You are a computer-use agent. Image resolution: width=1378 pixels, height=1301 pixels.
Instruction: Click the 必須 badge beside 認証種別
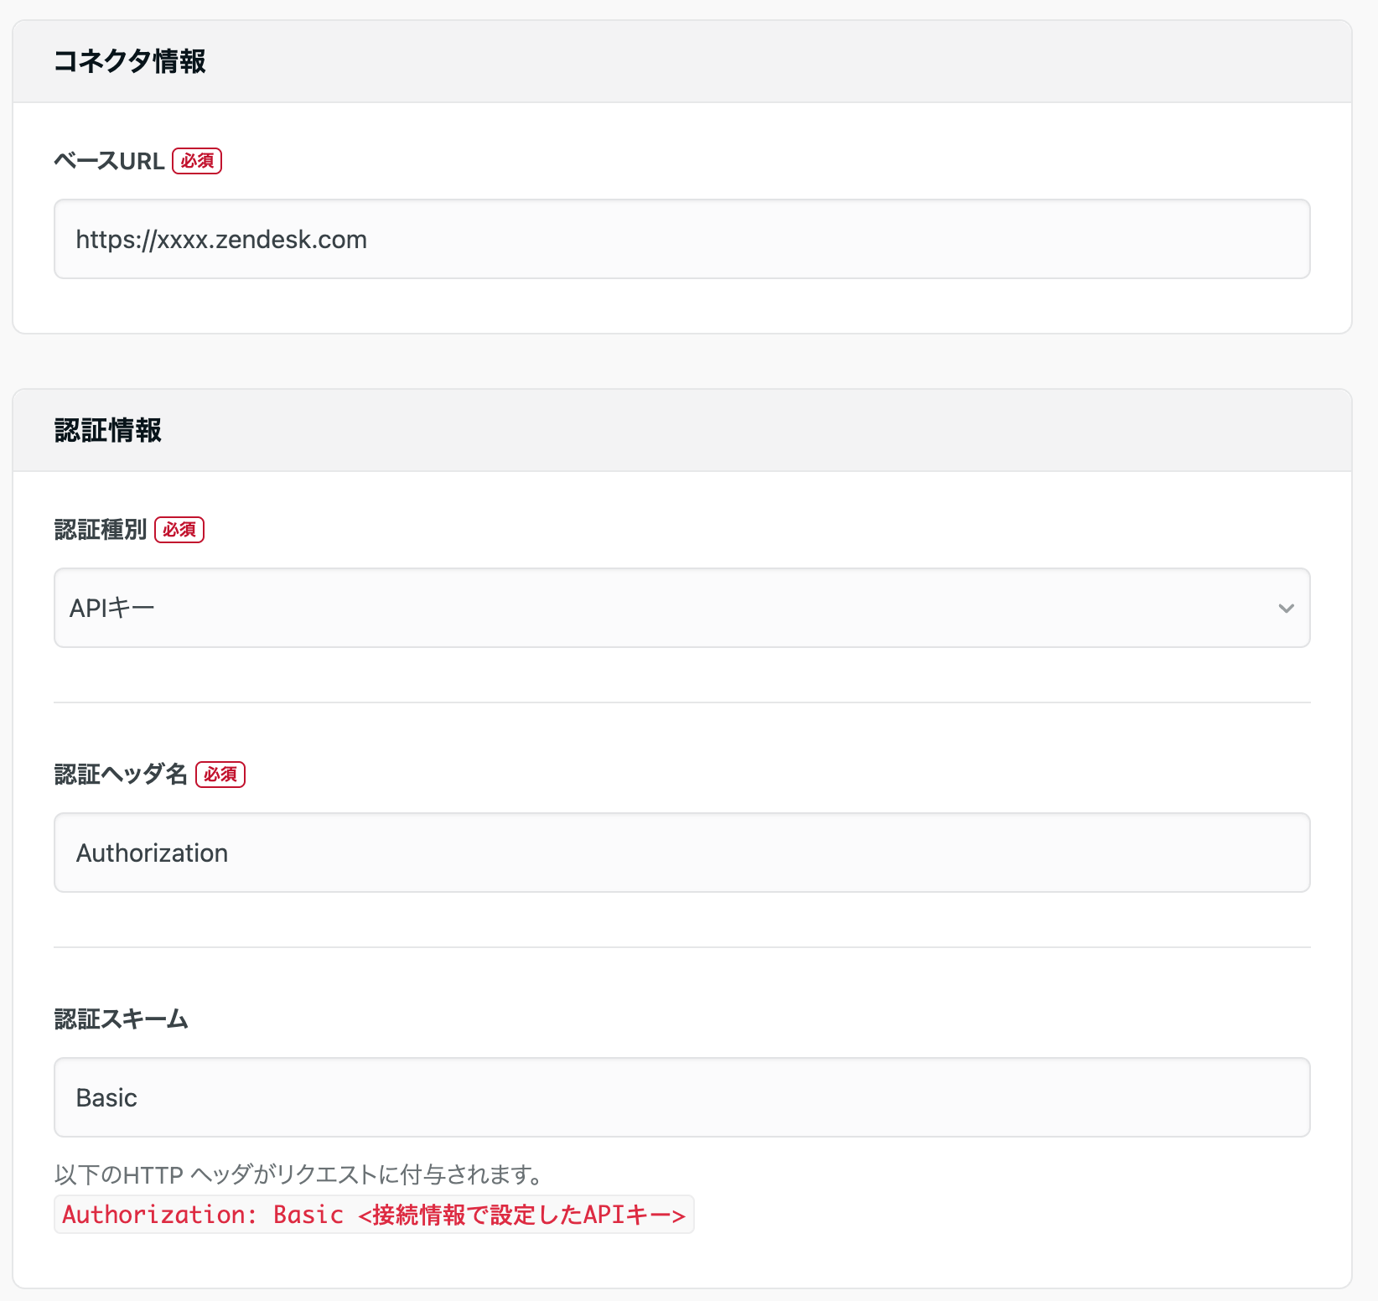coord(179,530)
